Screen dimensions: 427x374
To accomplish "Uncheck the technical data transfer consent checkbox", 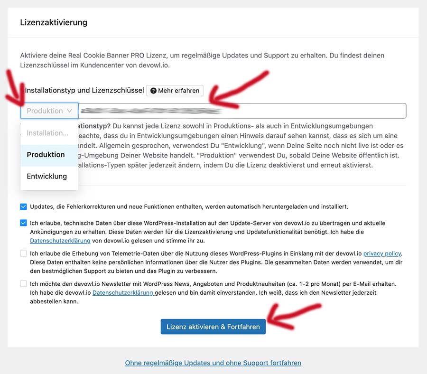I will point(24,223).
